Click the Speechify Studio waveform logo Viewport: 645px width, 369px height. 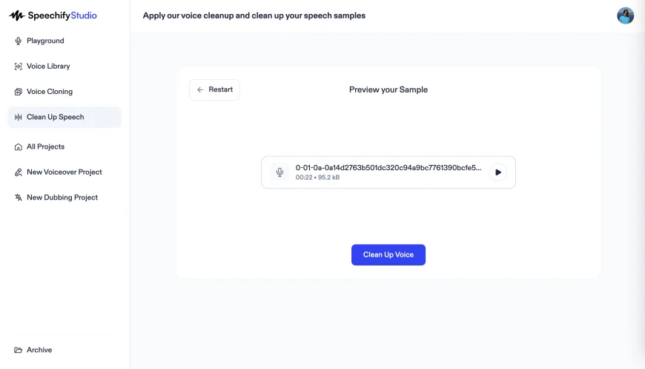(17, 16)
